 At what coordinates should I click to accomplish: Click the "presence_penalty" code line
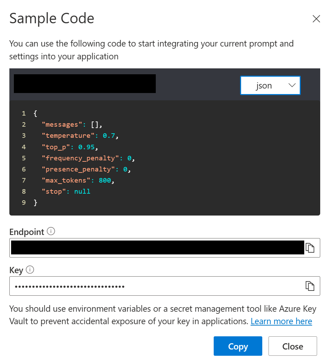(x=86, y=169)
